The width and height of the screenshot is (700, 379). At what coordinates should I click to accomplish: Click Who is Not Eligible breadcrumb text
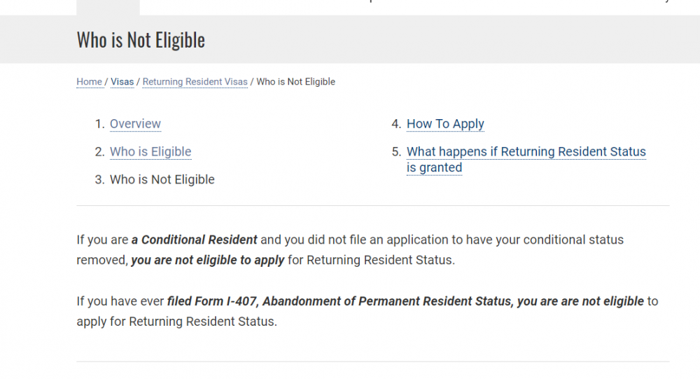pos(295,82)
